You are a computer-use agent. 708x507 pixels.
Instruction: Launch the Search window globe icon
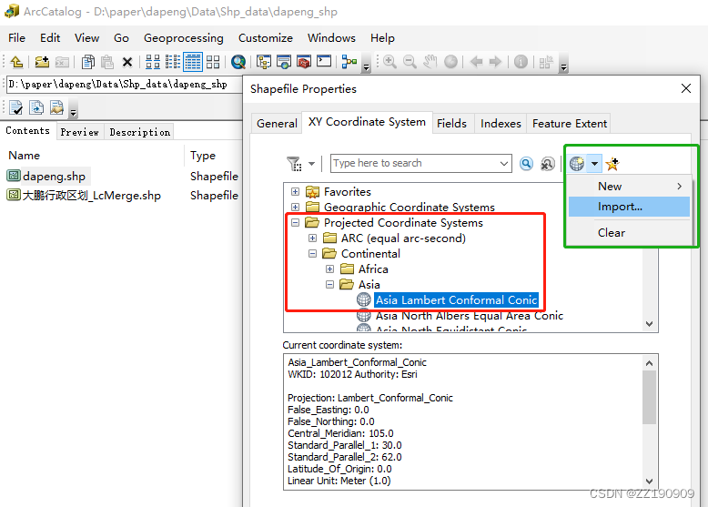tap(238, 62)
